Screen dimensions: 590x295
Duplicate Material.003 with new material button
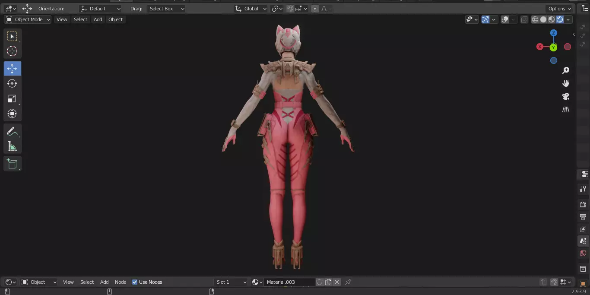(328, 282)
